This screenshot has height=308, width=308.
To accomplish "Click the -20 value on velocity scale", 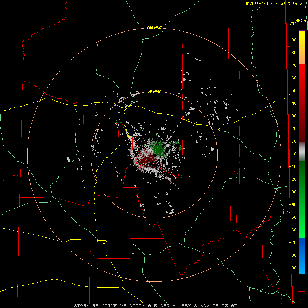I will [293, 179].
